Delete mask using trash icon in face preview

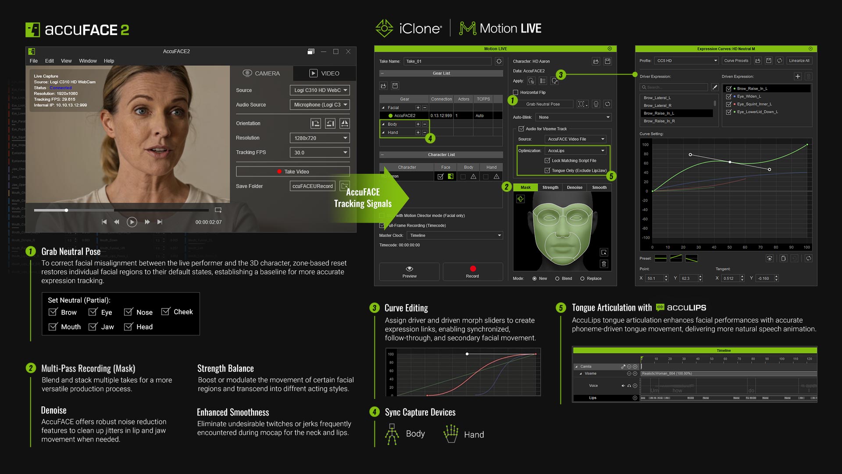(604, 264)
